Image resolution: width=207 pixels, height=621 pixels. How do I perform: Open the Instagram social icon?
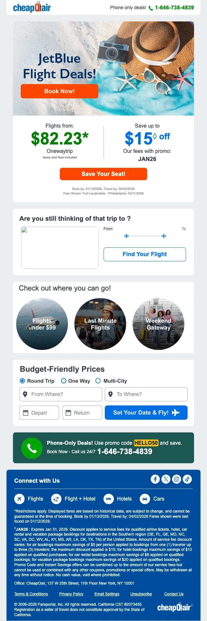tap(177, 479)
